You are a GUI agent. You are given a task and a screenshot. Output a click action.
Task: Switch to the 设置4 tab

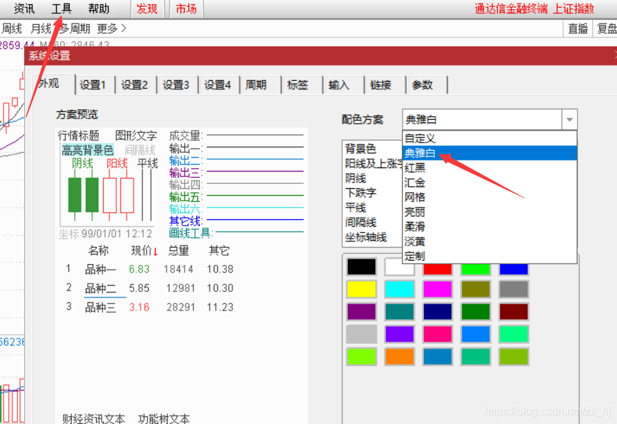tap(218, 85)
